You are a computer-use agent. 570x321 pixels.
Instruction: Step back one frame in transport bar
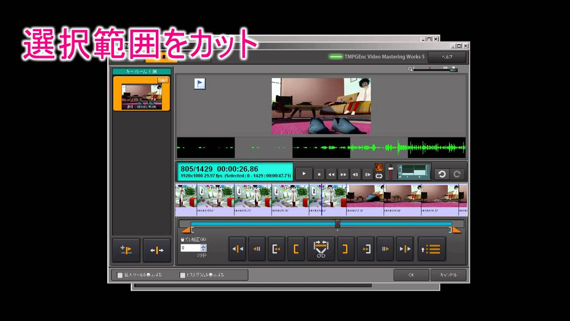(355, 174)
